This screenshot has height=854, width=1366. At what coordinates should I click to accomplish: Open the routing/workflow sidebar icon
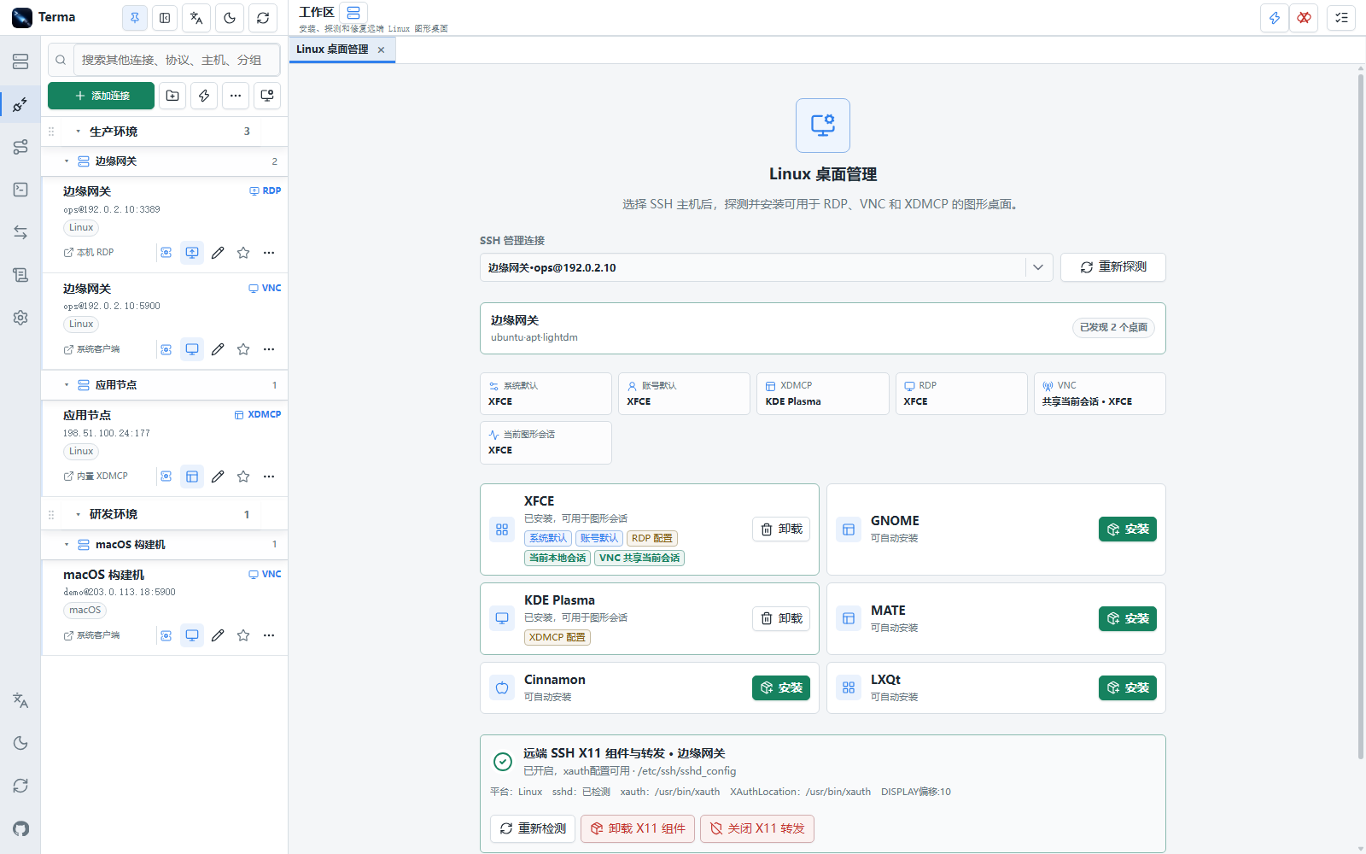click(x=20, y=147)
